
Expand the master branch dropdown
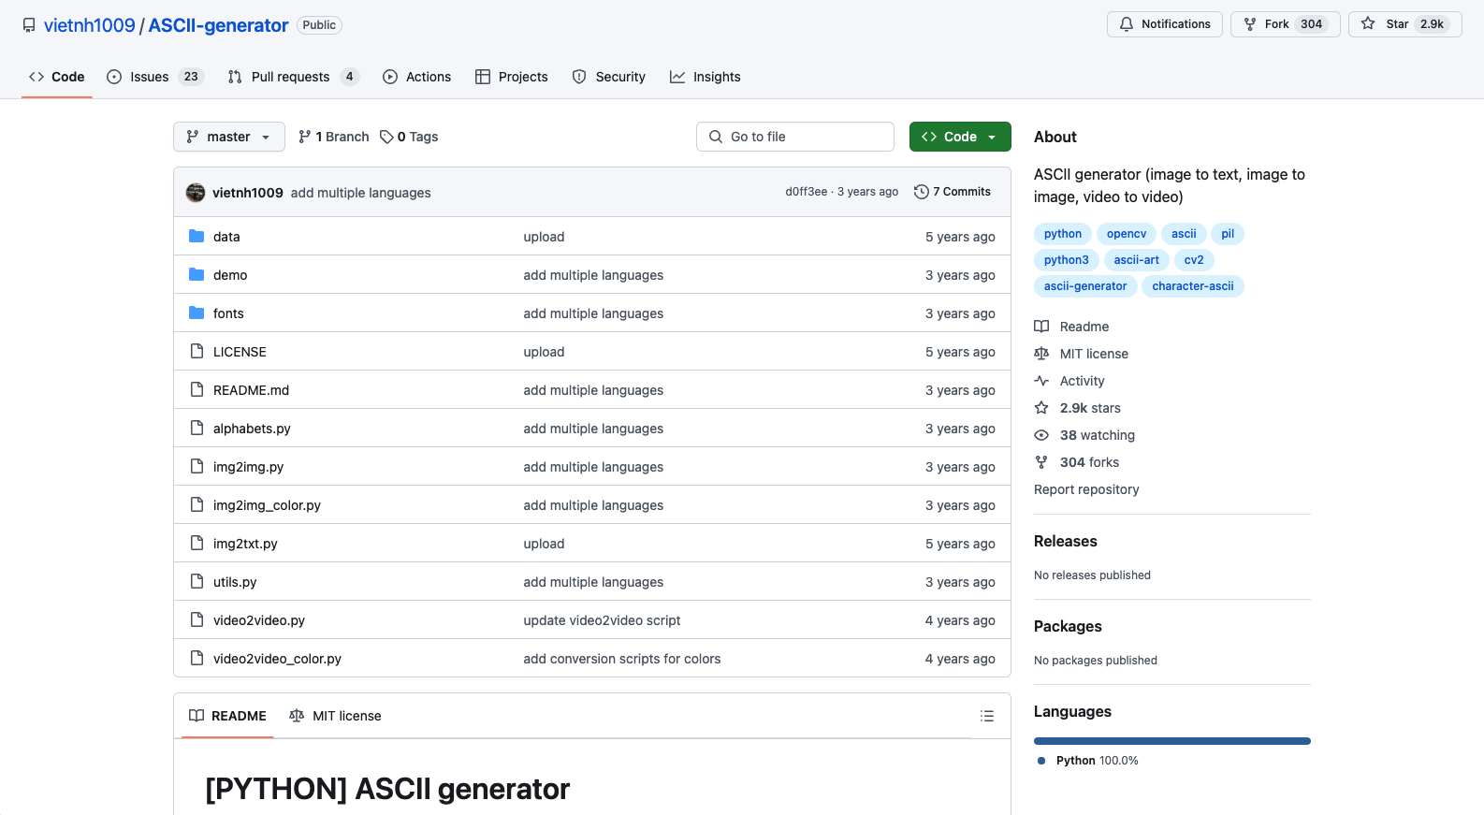click(x=229, y=137)
